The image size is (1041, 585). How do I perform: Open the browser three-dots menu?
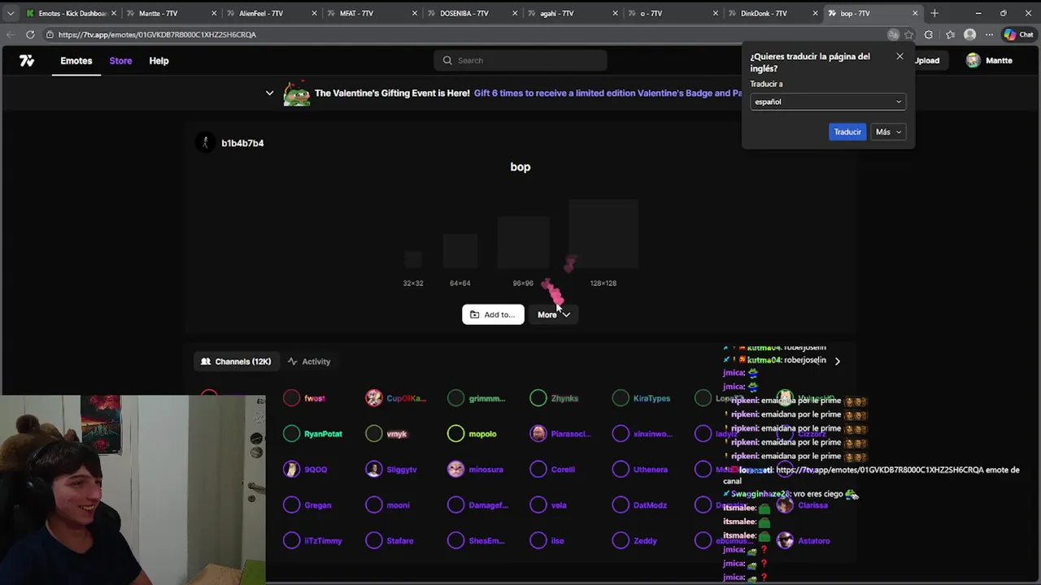click(x=989, y=34)
